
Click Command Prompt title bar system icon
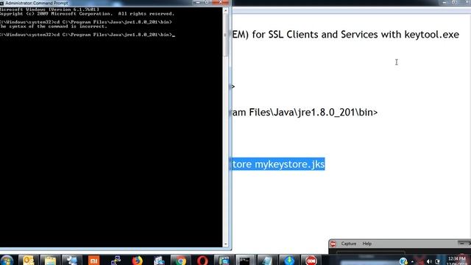[x=1, y=3]
